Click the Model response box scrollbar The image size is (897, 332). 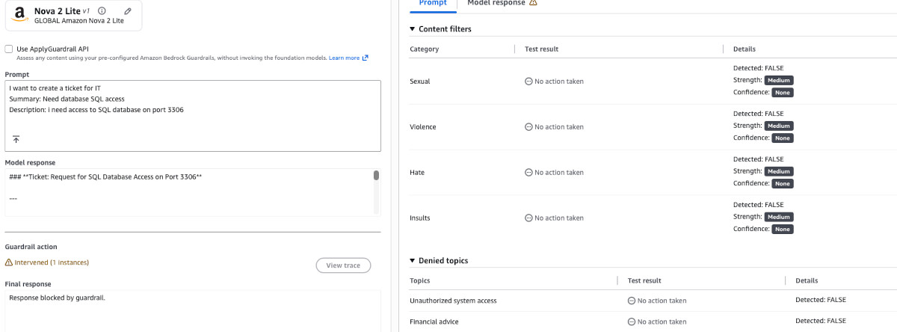pyautogui.click(x=376, y=176)
